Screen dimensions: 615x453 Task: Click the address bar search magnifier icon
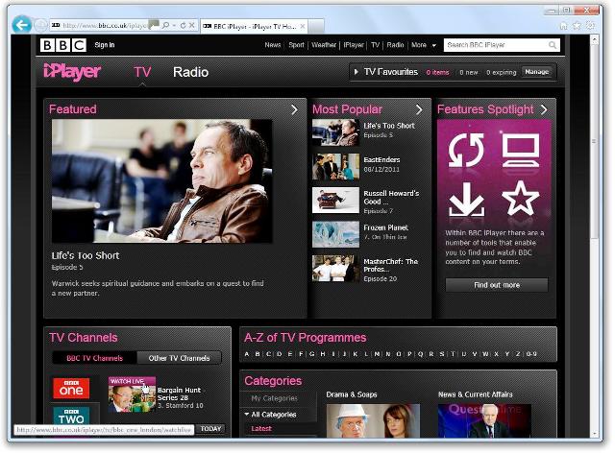pyautogui.click(x=166, y=25)
